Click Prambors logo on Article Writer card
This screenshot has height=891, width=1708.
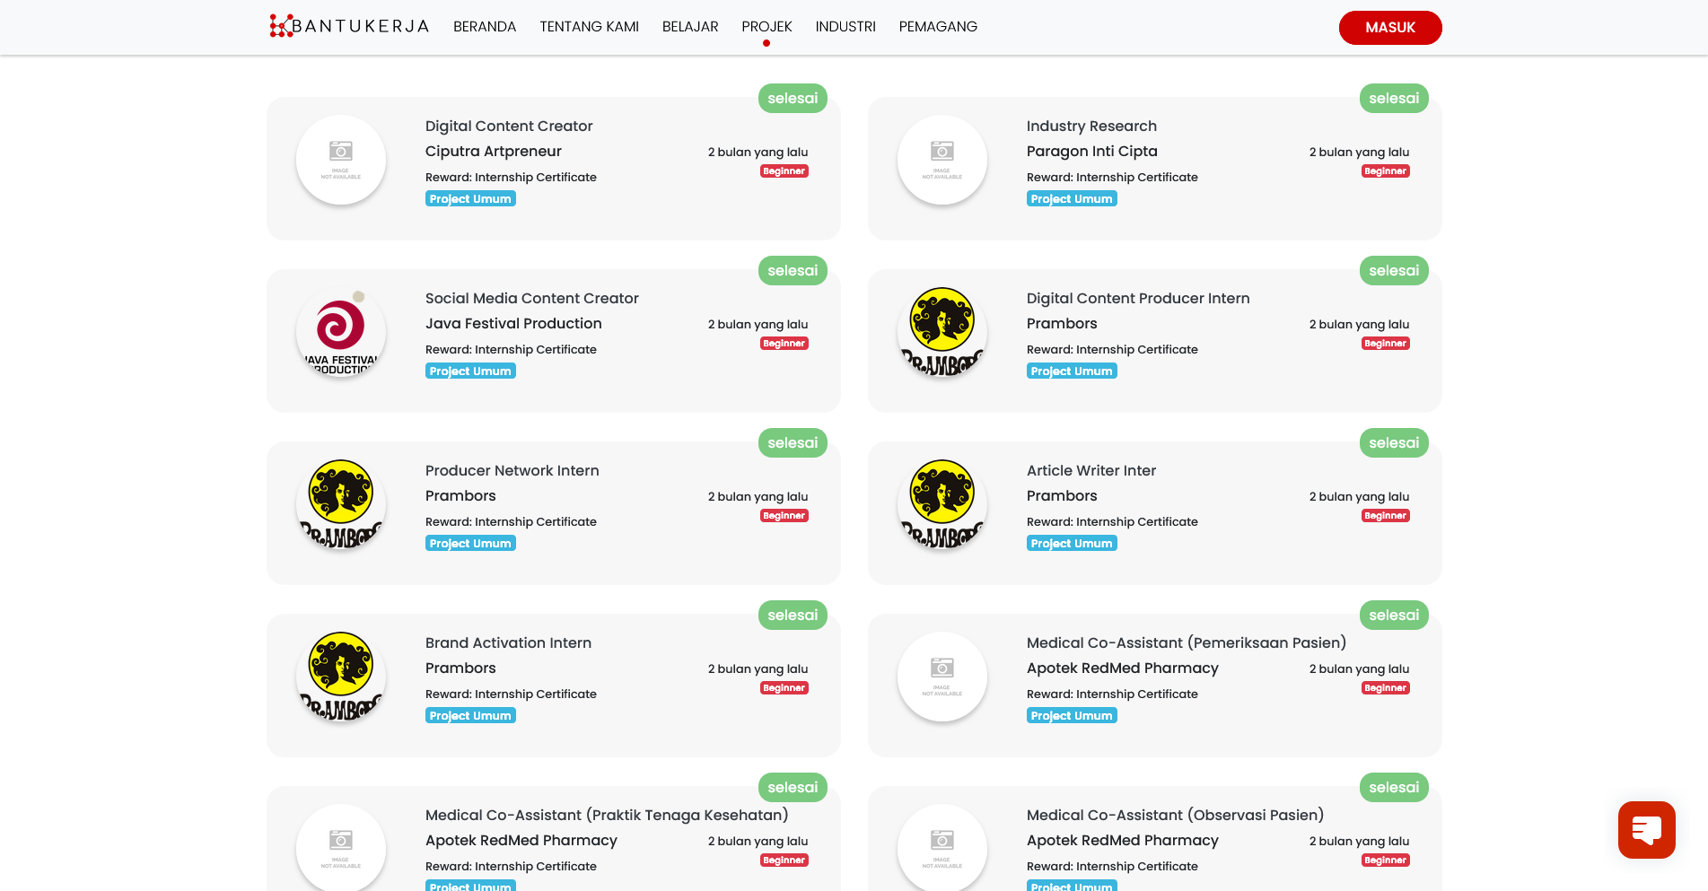(x=942, y=504)
